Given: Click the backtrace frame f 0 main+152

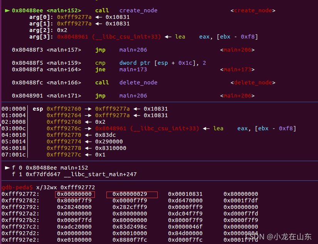Looking at the screenshot, I should pyautogui.click(x=50, y=168).
